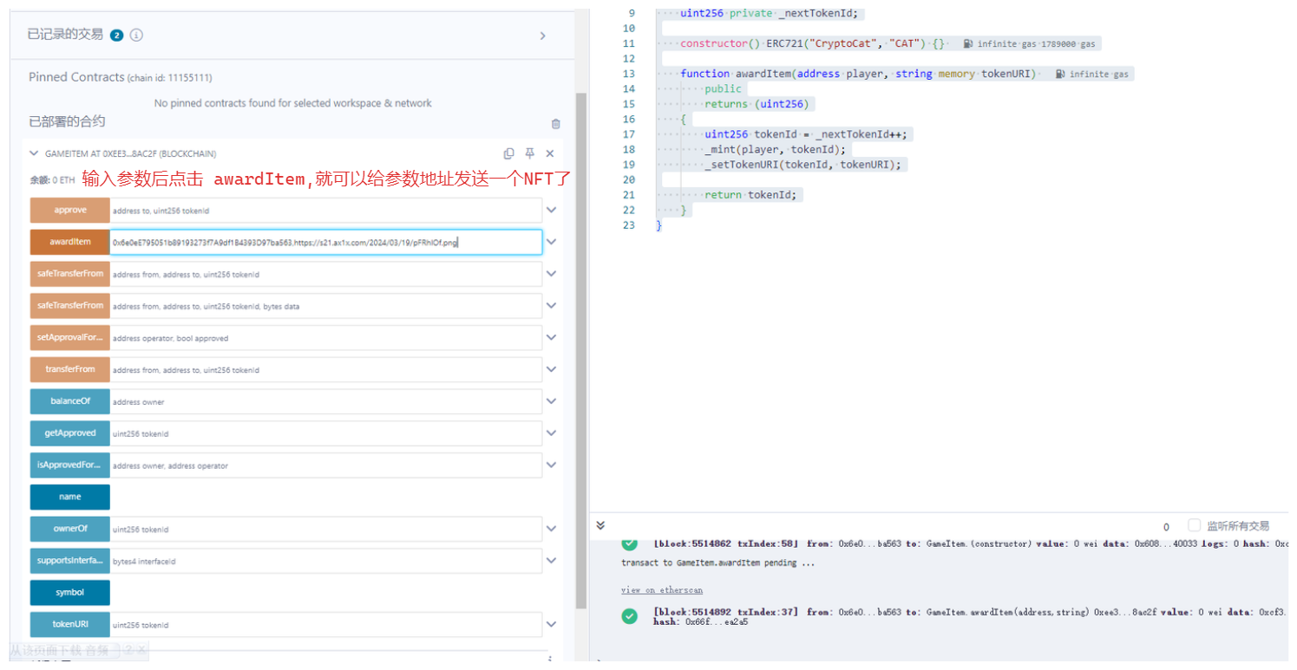Collapse the terminal with double-chevron icon
Screen dimensions: 1297x670
600,525
